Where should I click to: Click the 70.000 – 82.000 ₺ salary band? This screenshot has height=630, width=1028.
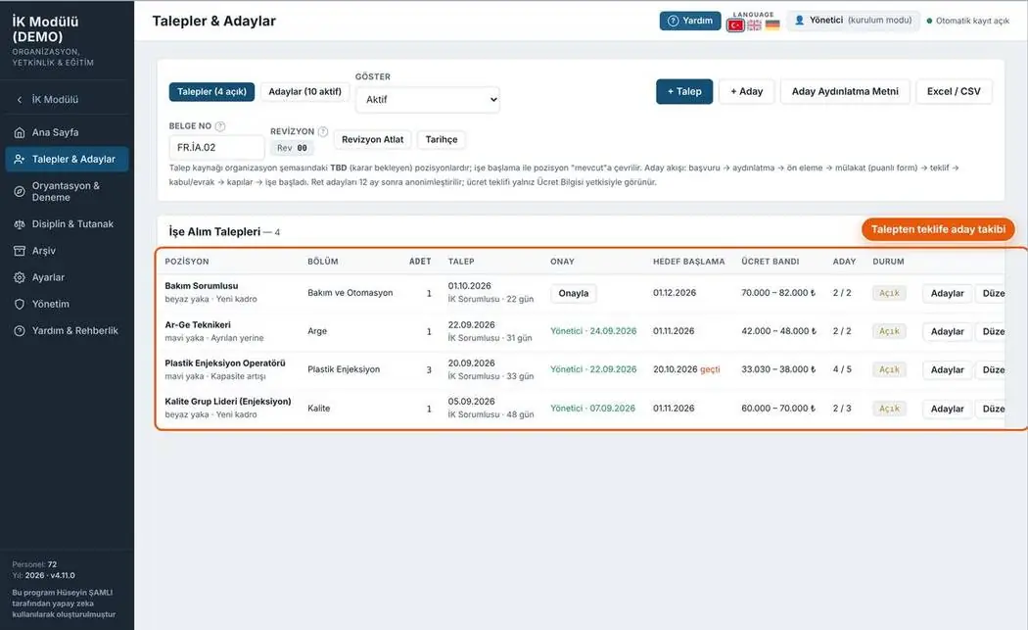click(778, 293)
